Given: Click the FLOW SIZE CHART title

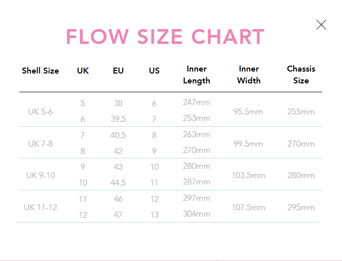Looking at the screenshot, I should [165, 37].
